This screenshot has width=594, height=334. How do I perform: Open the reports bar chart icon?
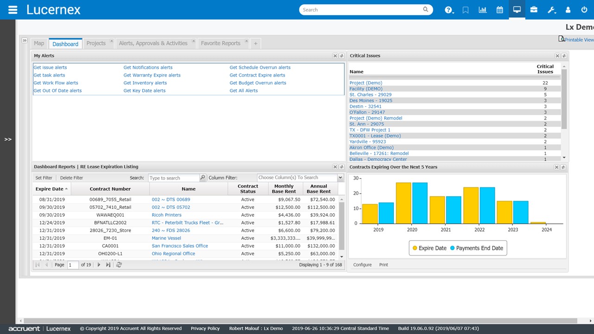point(483,10)
